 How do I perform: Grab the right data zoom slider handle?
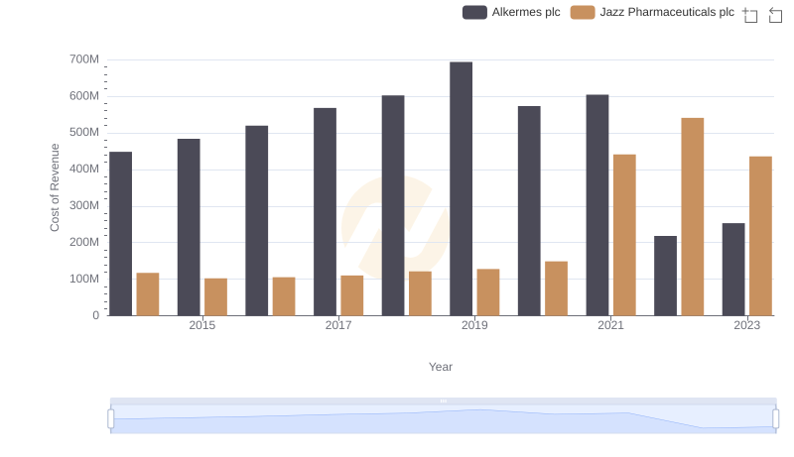click(775, 419)
